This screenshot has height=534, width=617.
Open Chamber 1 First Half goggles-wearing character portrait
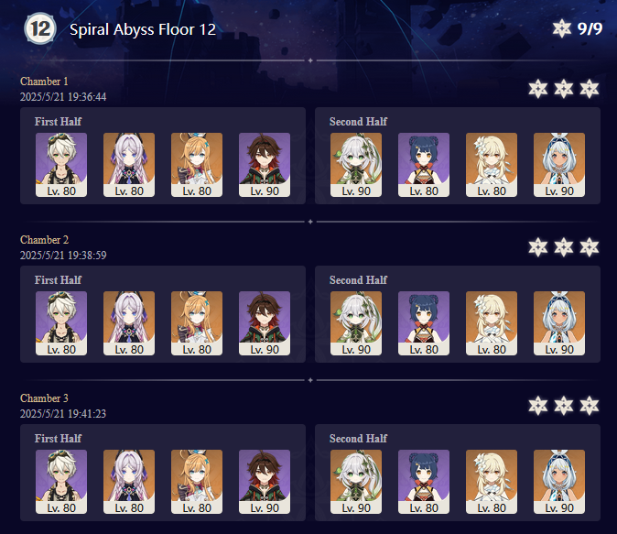(x=61, y=165)
